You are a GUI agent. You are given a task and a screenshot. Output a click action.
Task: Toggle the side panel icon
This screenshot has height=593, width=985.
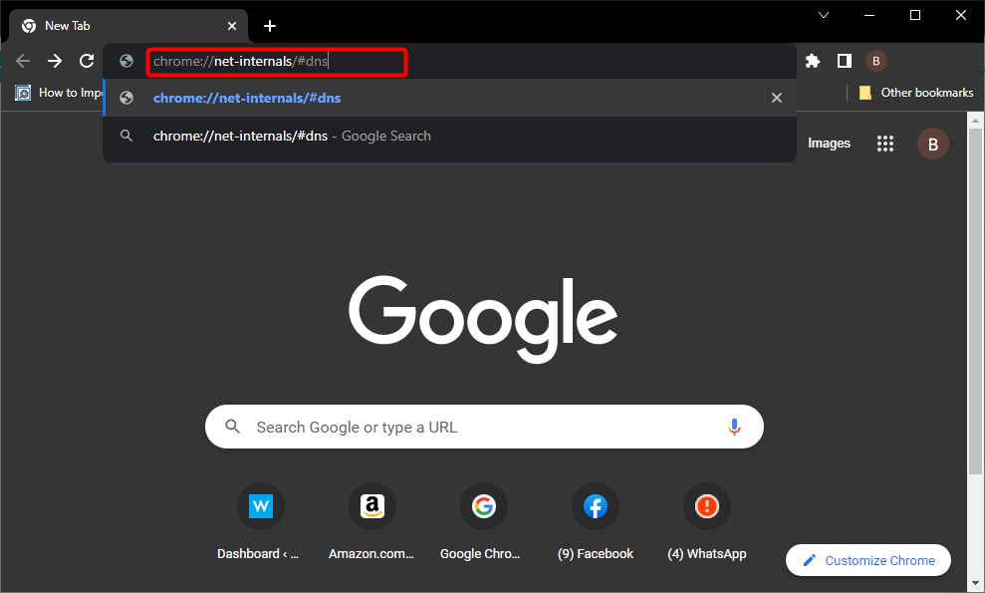(845, 61)
